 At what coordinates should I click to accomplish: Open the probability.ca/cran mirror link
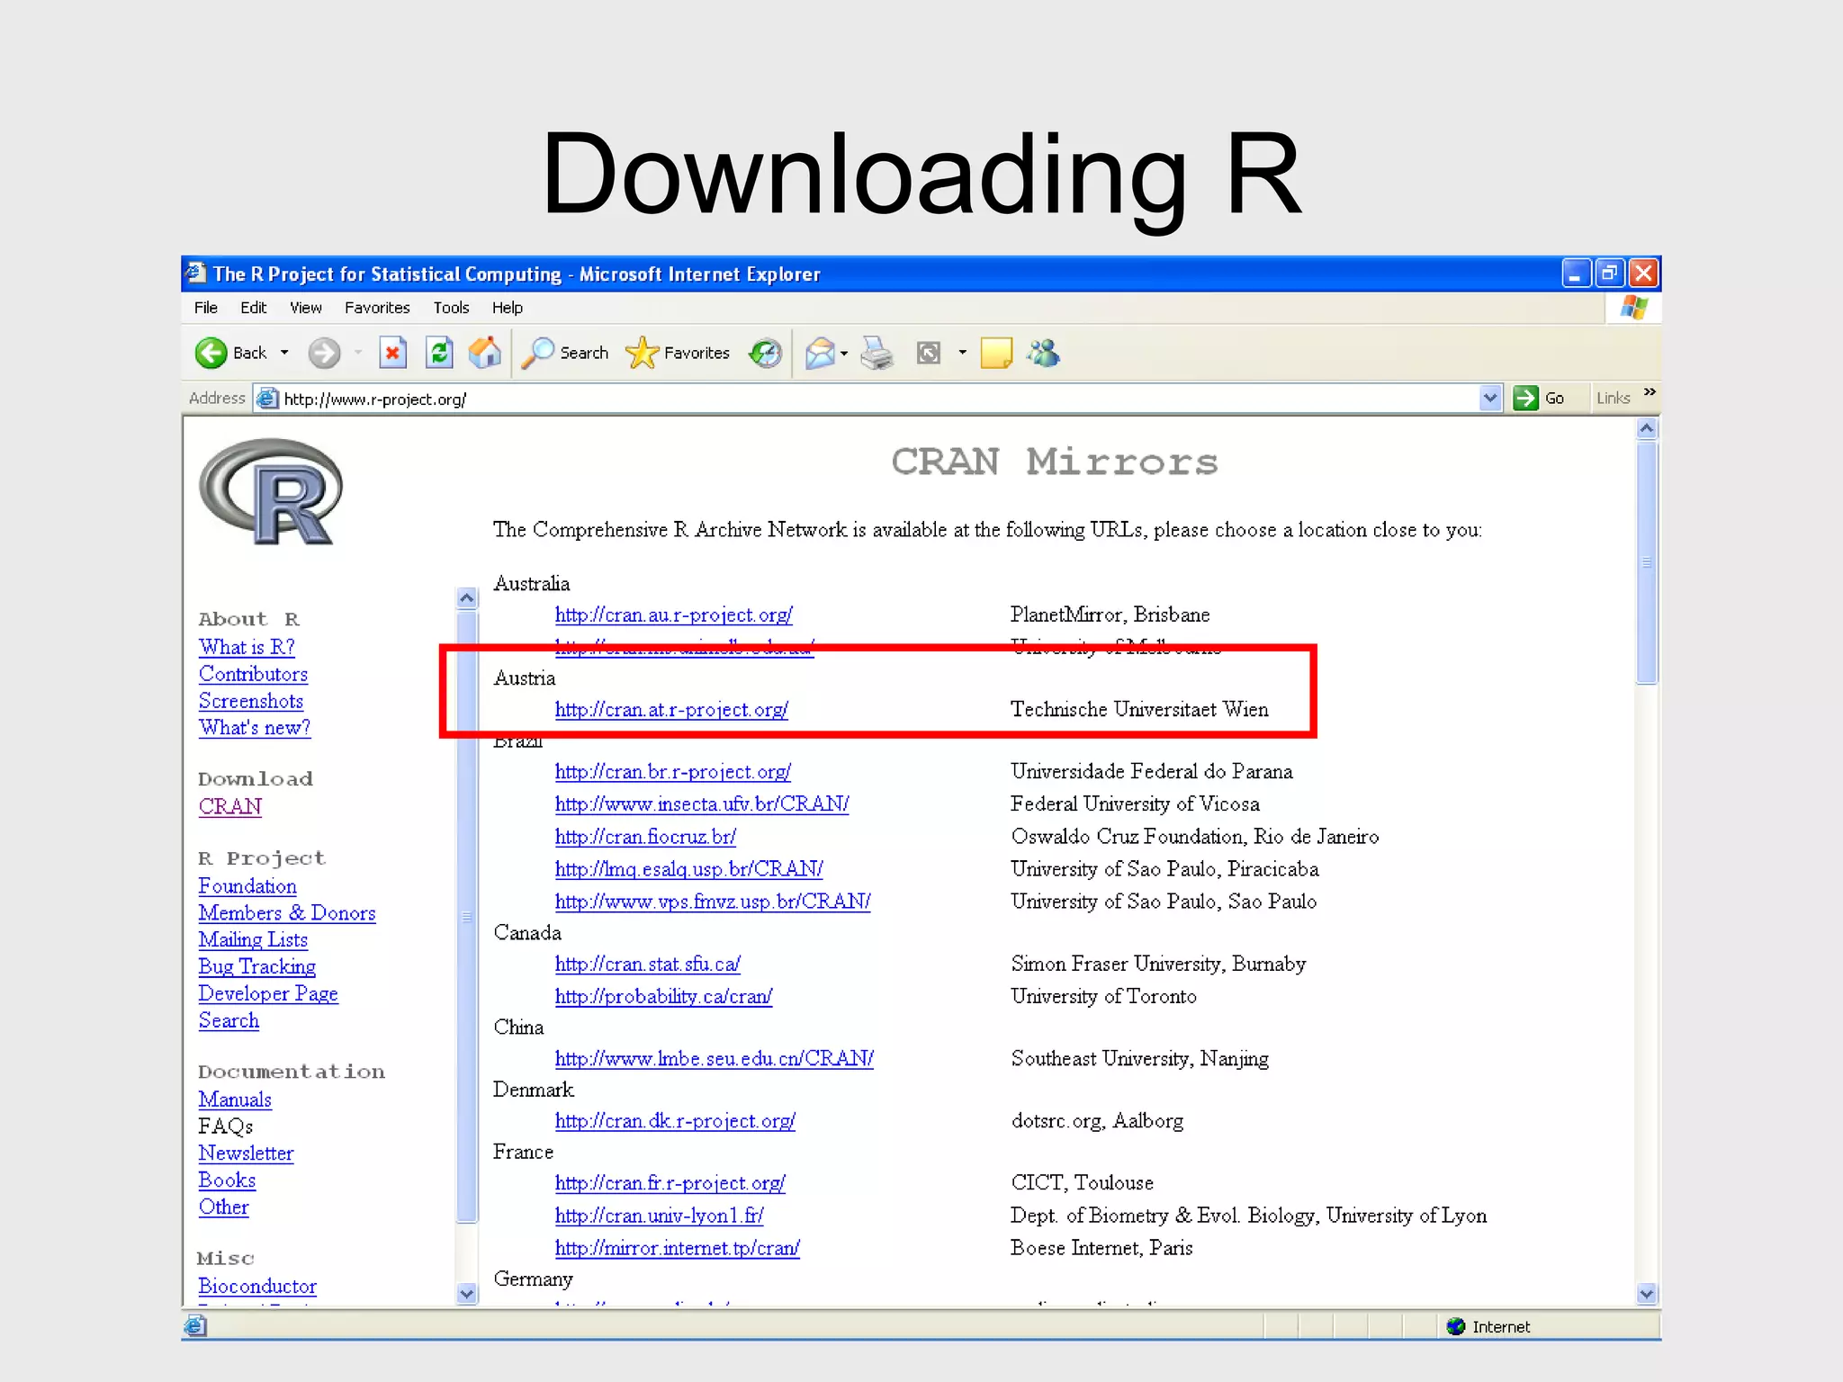(x=663, y=997)
